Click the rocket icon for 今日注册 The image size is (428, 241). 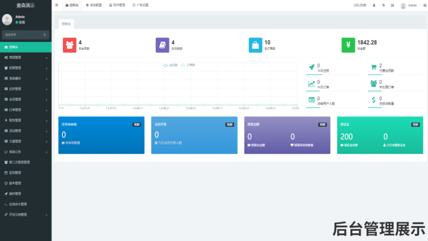pyautogui.click(x=311, y=67)
